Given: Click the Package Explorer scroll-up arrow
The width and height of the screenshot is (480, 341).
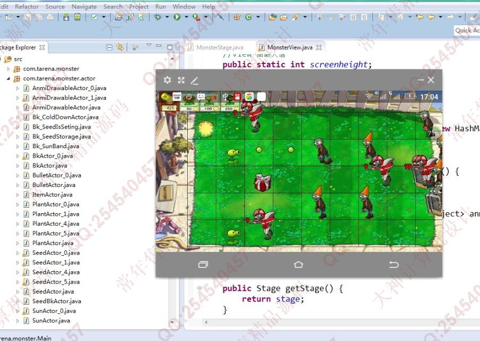Looking at the screenshot, I should (x=172, y=58).
